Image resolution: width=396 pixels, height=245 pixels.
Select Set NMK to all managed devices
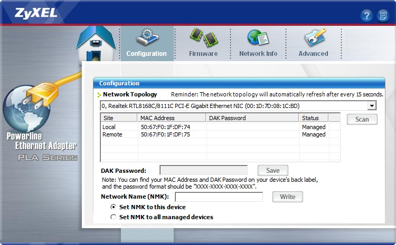click(x=113, y=217)
